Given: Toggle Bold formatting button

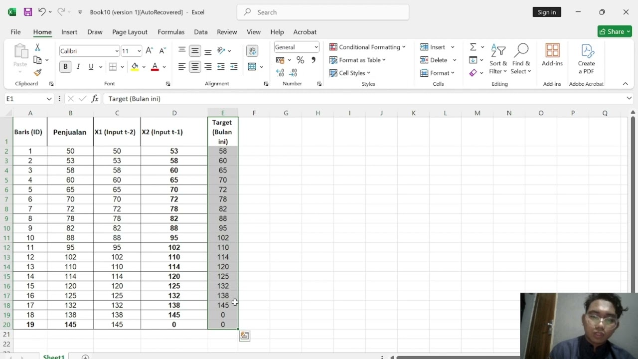Looking at the screenshot, I should tap(65, 66).
